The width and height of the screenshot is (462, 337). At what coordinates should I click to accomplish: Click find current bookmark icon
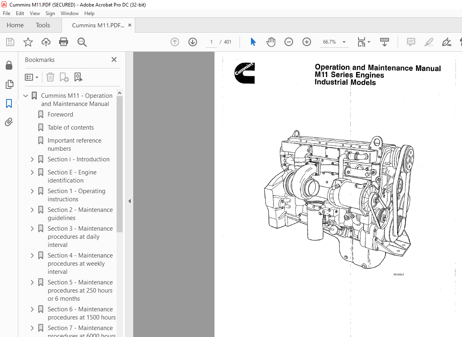pos(78,77)
